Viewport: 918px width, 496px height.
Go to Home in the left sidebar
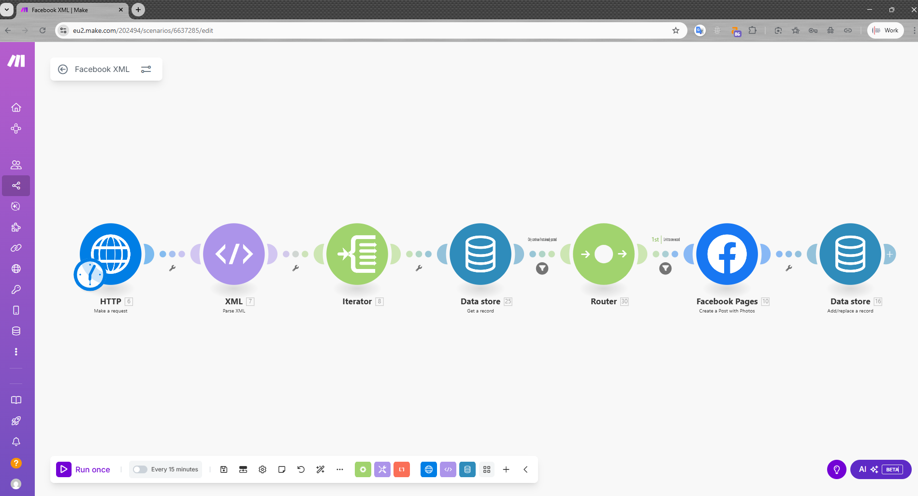pos(16,107)
